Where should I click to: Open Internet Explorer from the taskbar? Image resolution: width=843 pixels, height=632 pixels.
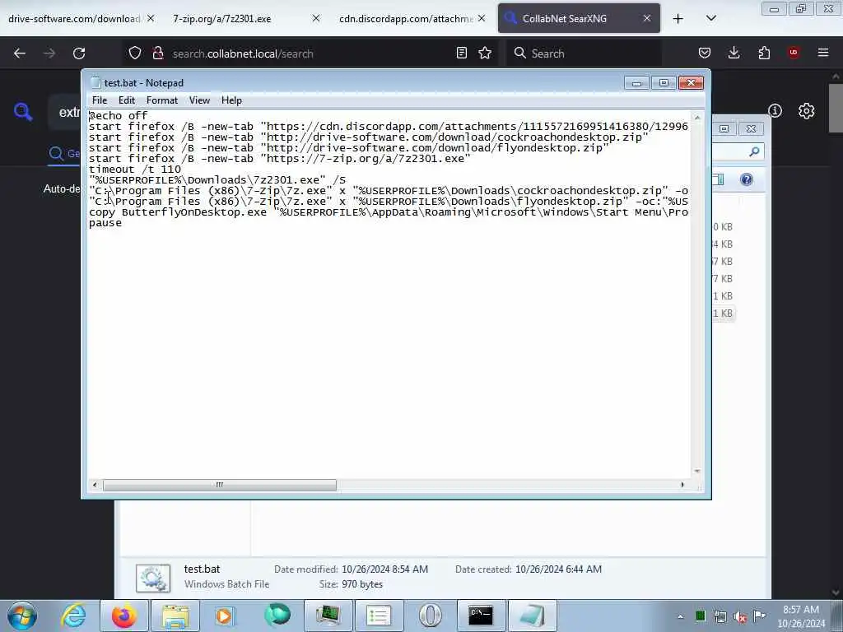[73, 616]
